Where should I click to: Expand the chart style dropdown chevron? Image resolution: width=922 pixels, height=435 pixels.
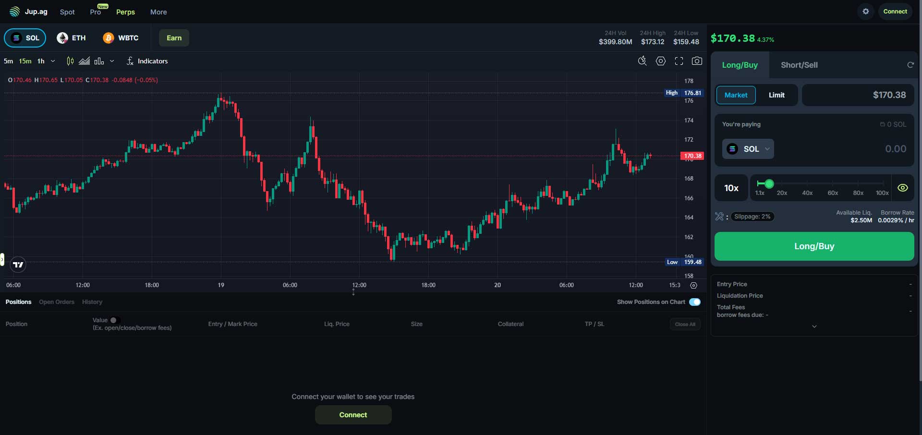112,61
